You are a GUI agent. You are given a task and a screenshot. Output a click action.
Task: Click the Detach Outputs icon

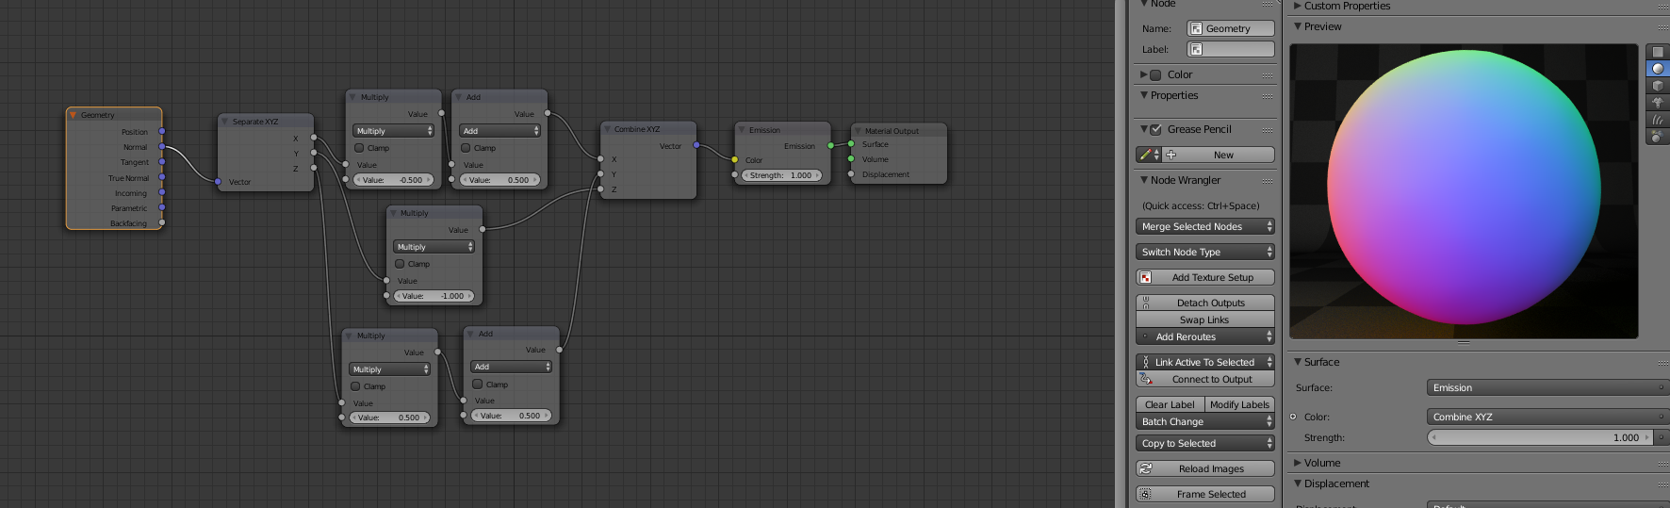tap(1145, 303)
